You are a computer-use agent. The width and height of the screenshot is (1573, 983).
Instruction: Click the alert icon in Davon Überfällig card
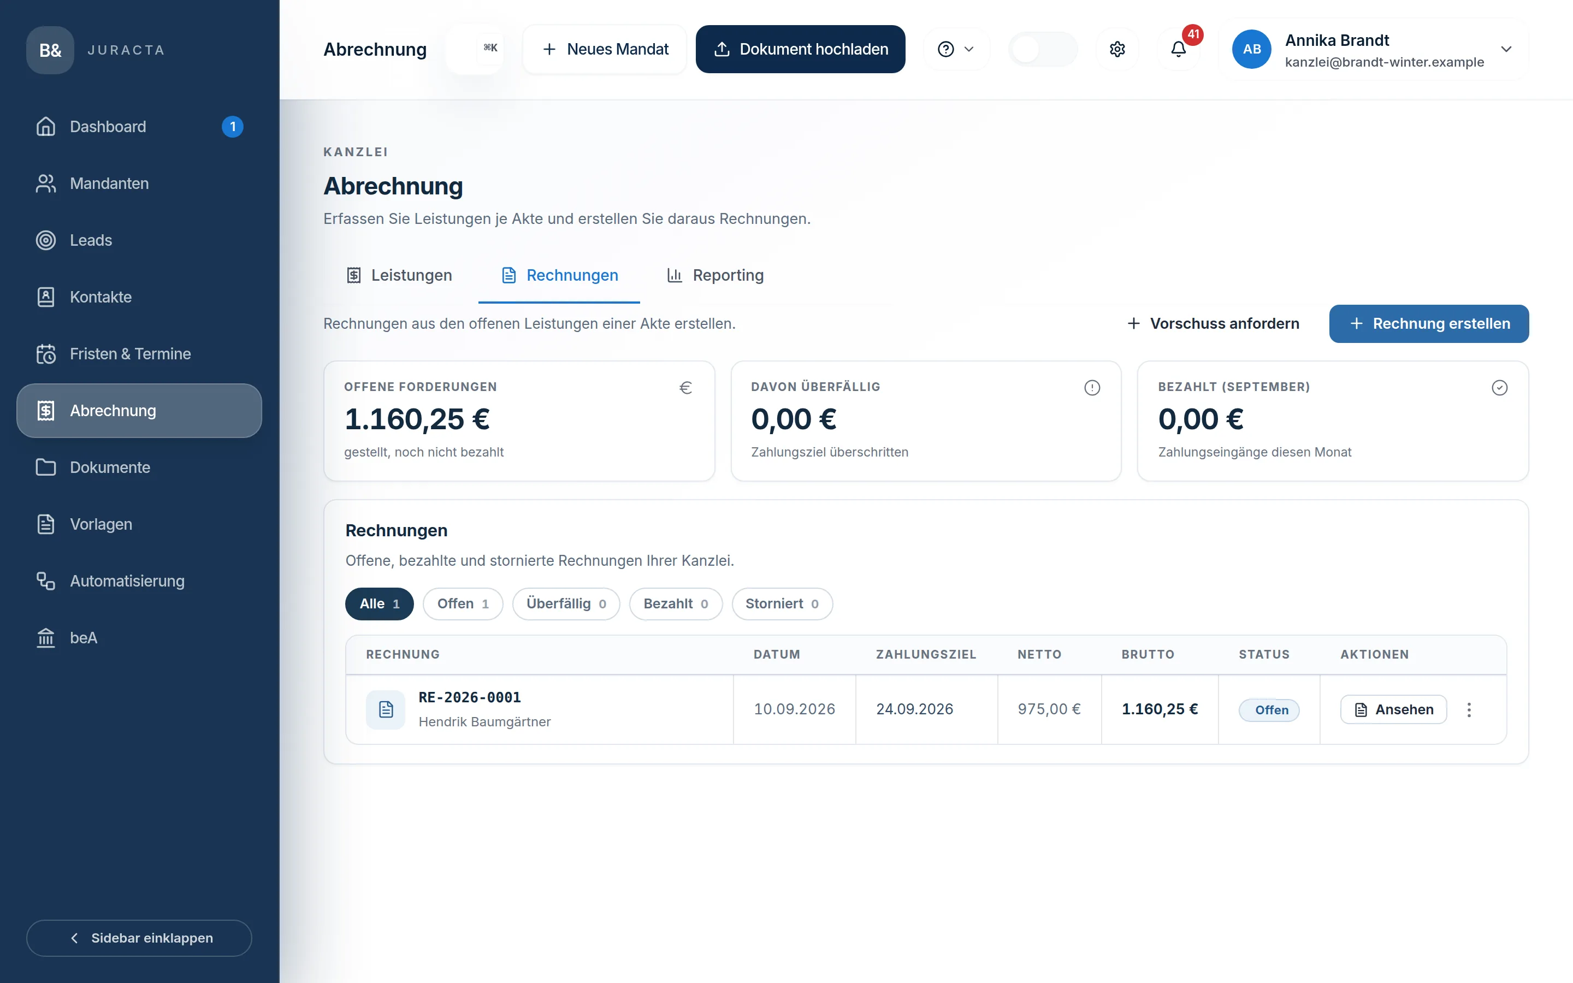[x=1092, y=388]
